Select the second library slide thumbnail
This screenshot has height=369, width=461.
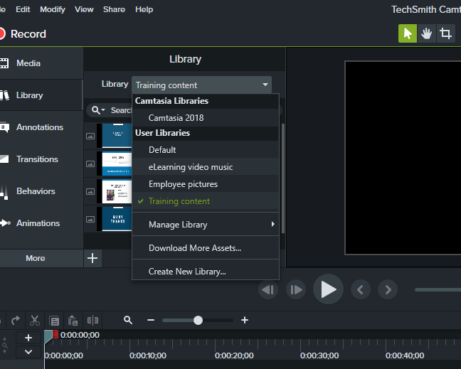pos(117,164)
